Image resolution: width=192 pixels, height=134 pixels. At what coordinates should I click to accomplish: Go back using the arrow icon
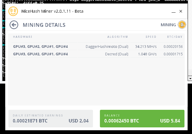point(14,25)
